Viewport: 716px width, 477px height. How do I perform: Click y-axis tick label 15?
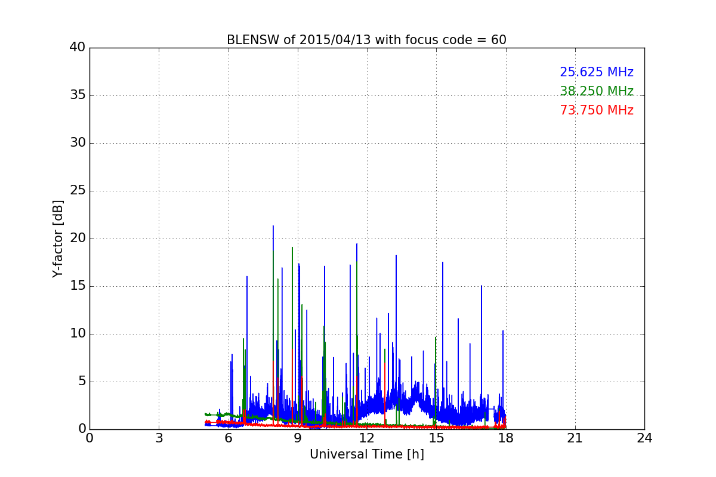coord(77,286)
